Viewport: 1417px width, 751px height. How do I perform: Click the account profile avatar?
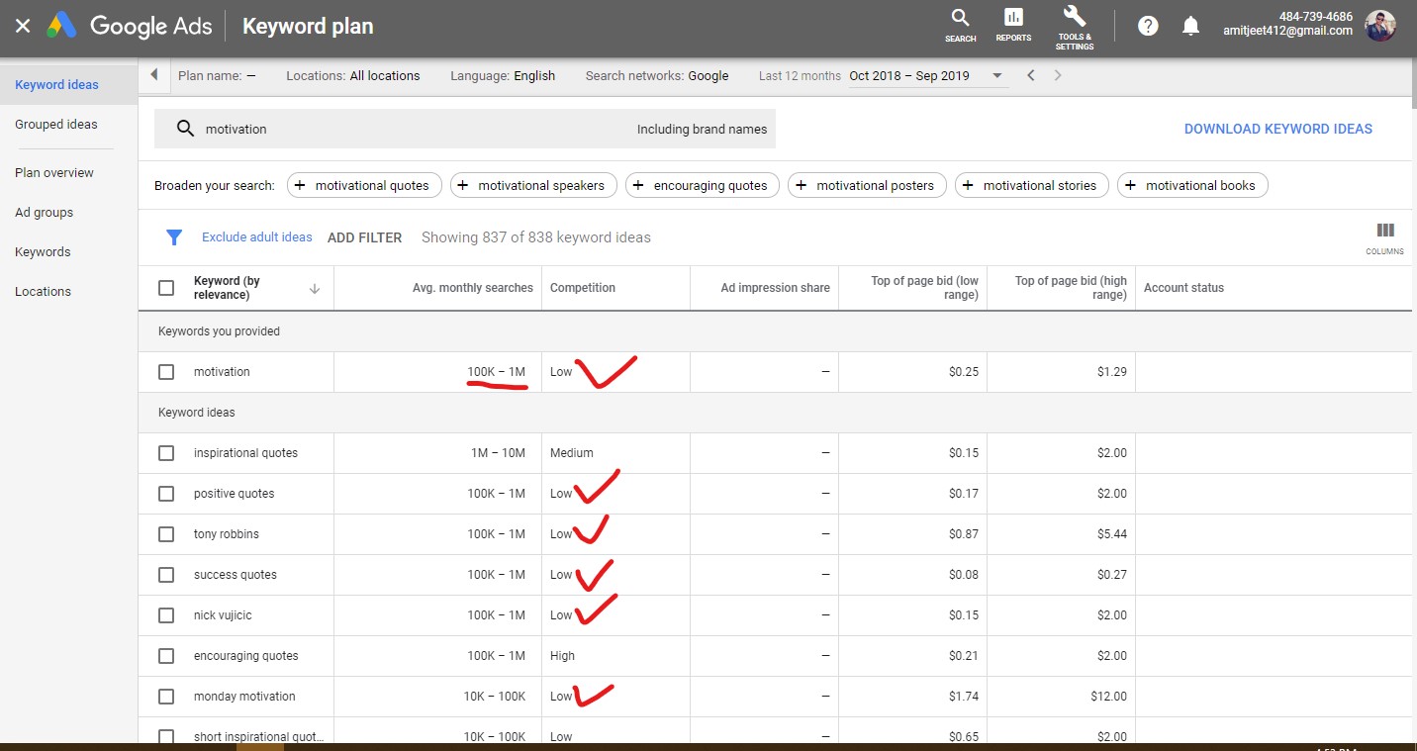click(x=1379, y=26)
